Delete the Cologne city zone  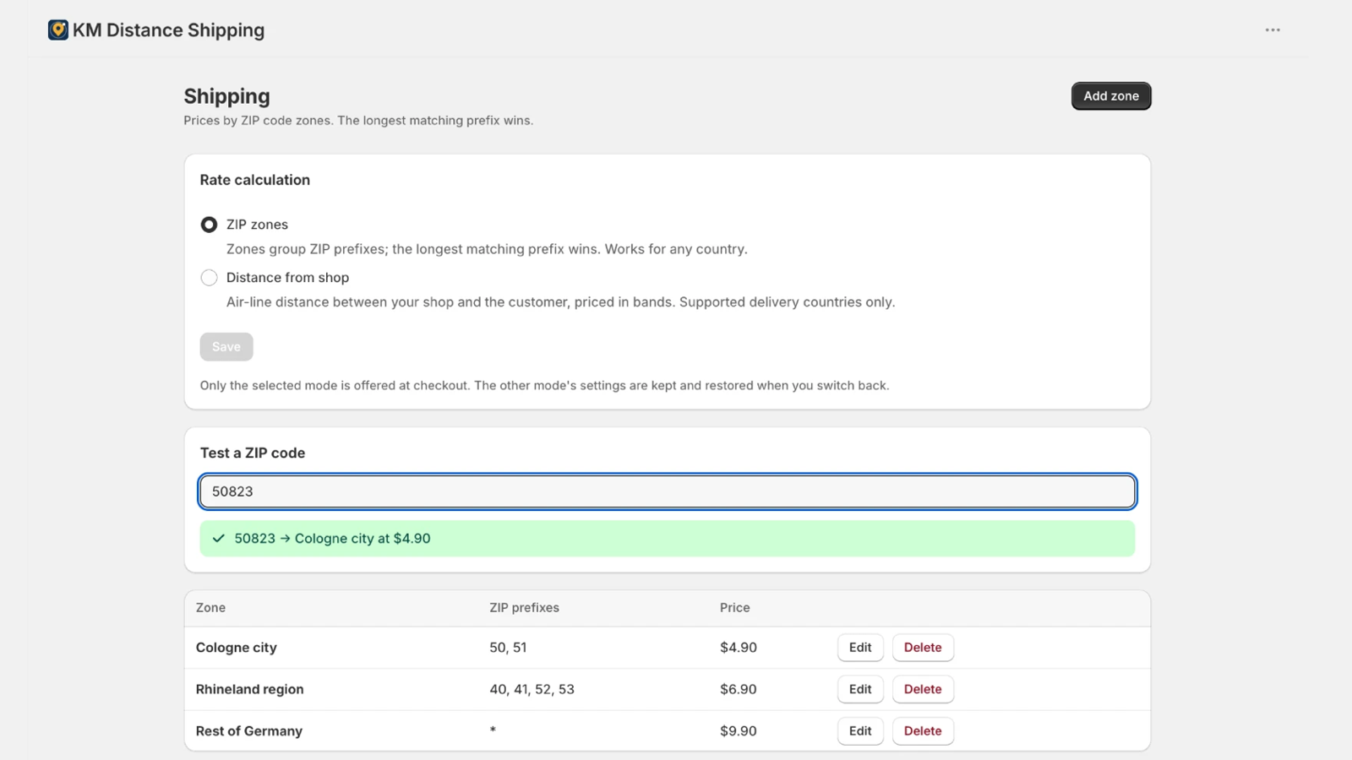923,648
